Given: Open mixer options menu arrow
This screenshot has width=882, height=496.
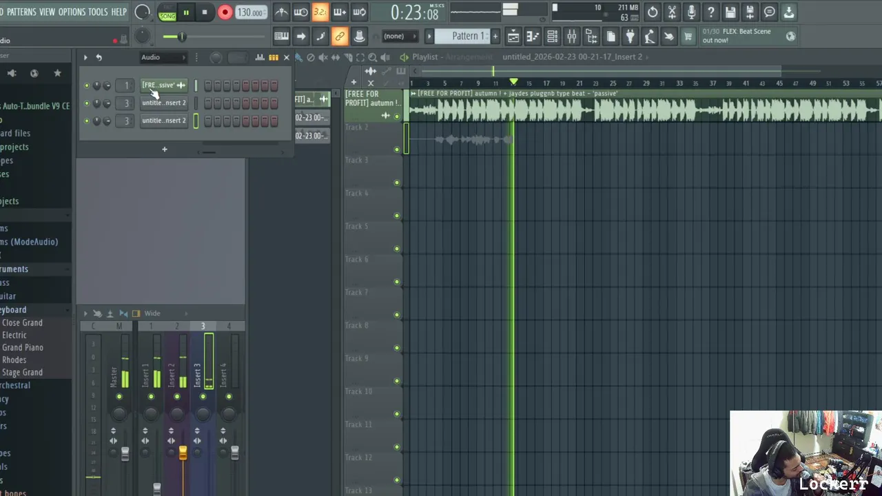Looking at the screenshot, I should click(x=85, y=313).
